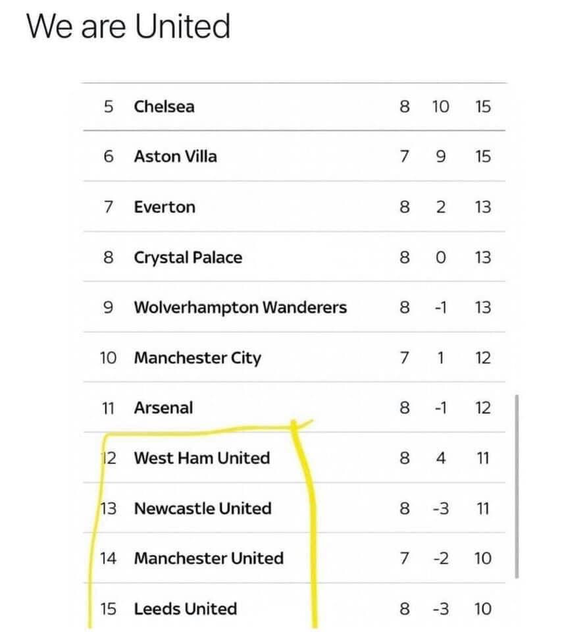Click position number 15 beside Leeds United
The width and height of the screenshot is (587, 632).
108,609
